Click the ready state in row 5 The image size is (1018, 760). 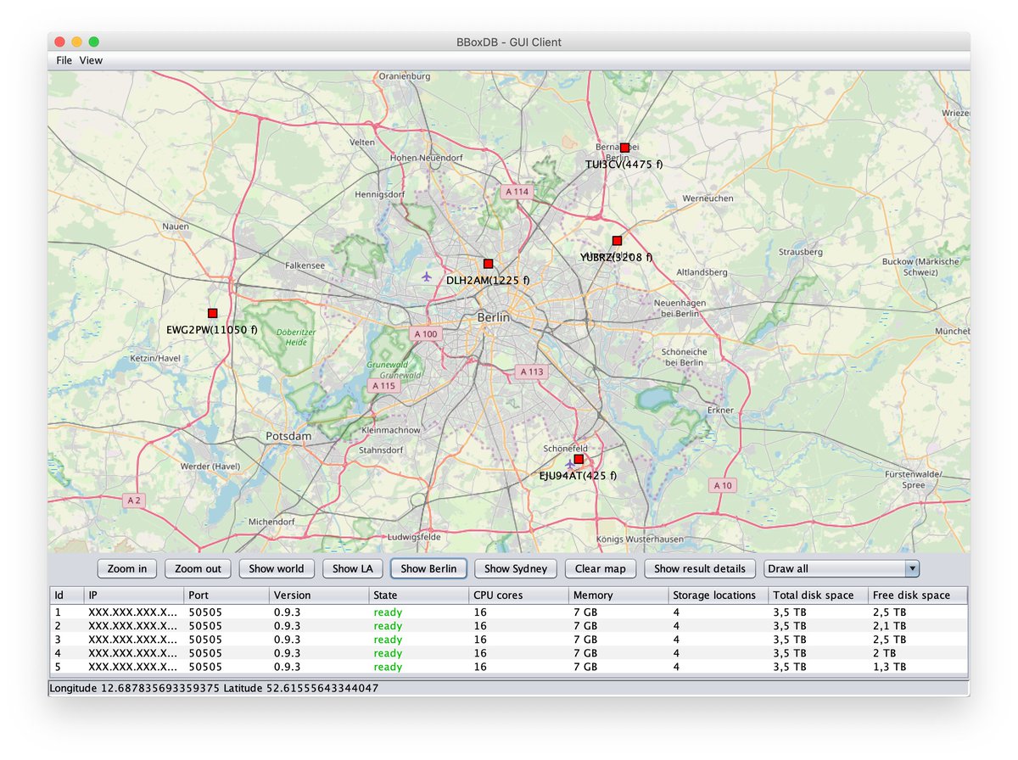point(388,667)
